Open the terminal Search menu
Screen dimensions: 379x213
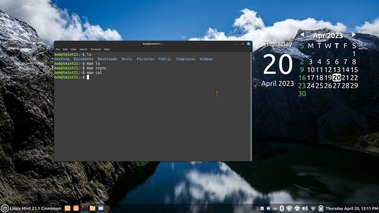[x=83, y=49]
